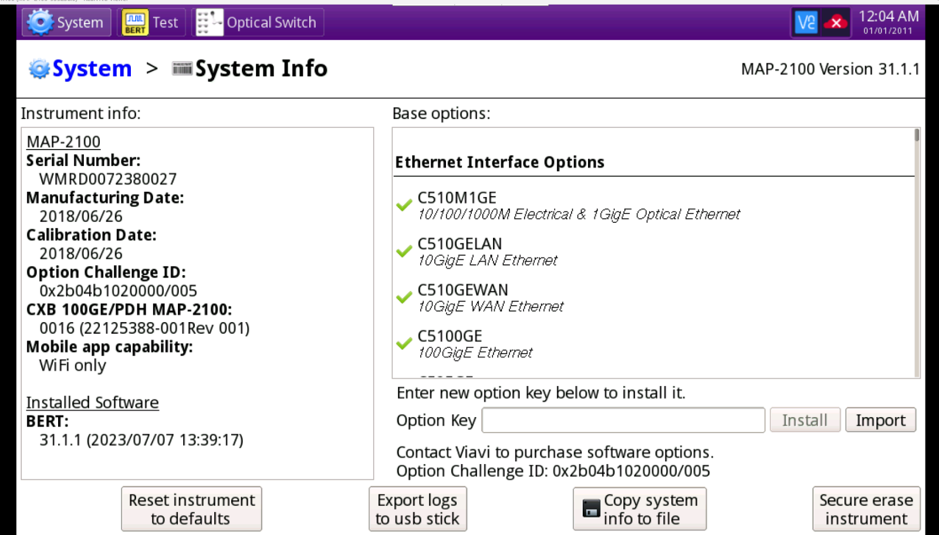The image size is (939, 535).
Task: Click the BERT Test icon
Action: (x=135, y=22)
